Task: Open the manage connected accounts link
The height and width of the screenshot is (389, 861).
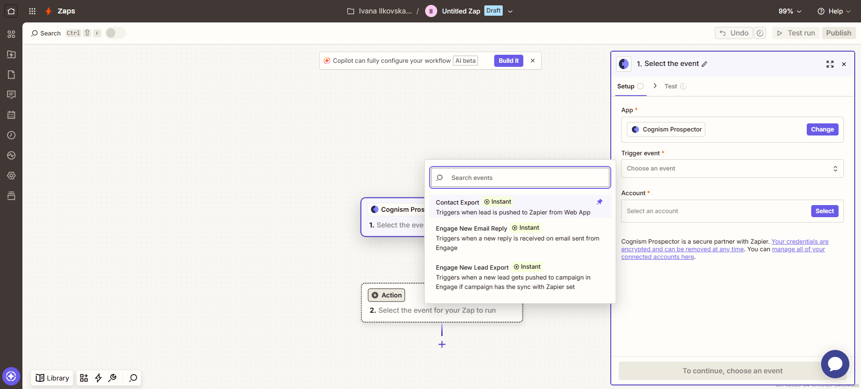Action: click(x=798, y=249)
